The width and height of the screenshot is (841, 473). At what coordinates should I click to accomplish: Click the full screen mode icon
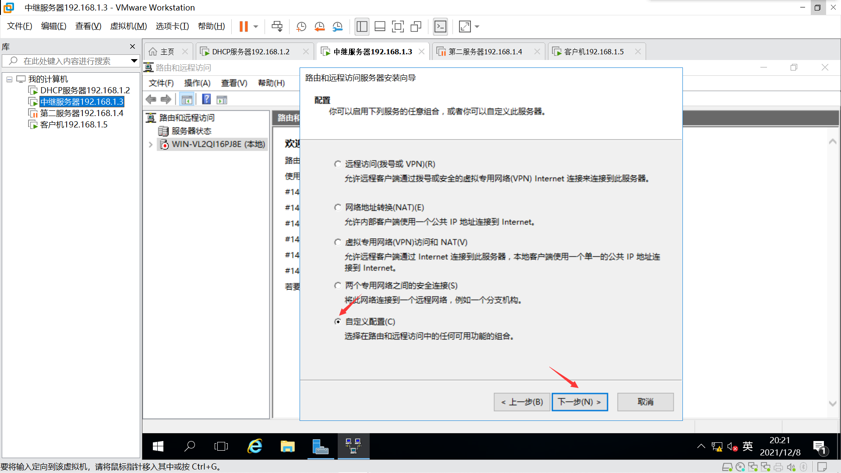[397, 27]
